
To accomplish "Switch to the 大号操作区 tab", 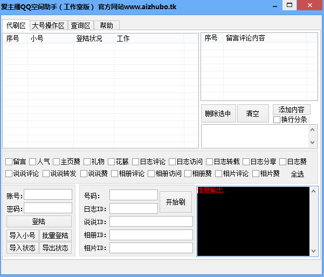I will tap(48, 25).
